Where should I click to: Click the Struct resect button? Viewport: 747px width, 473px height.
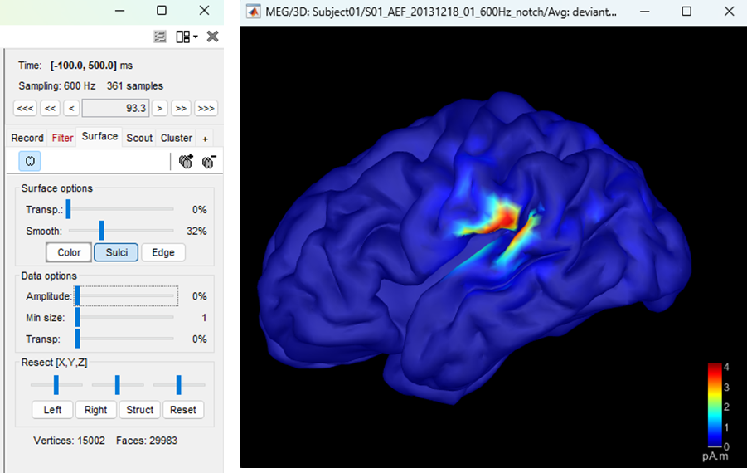[x=140, y=409]
